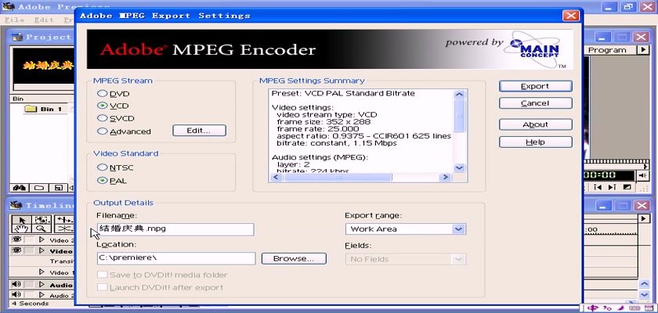Click the Project window title icon

[x=17, y=37]
